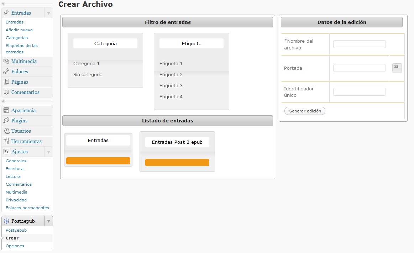This screenshot has width=414, height=253.
Task: Select Etiqueta 1 in the tag filter
Action: point(171,64)
